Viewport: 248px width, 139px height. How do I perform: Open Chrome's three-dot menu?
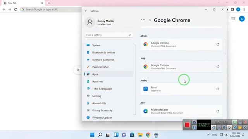tap(244, 9)
